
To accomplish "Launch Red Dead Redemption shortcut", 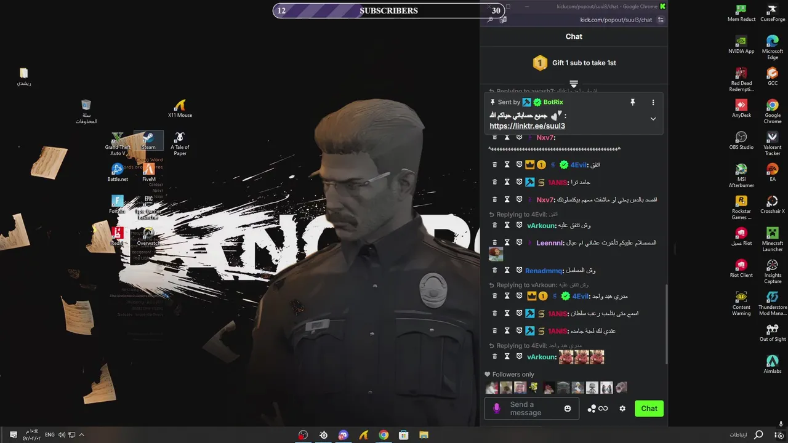I will coord(741,79).
